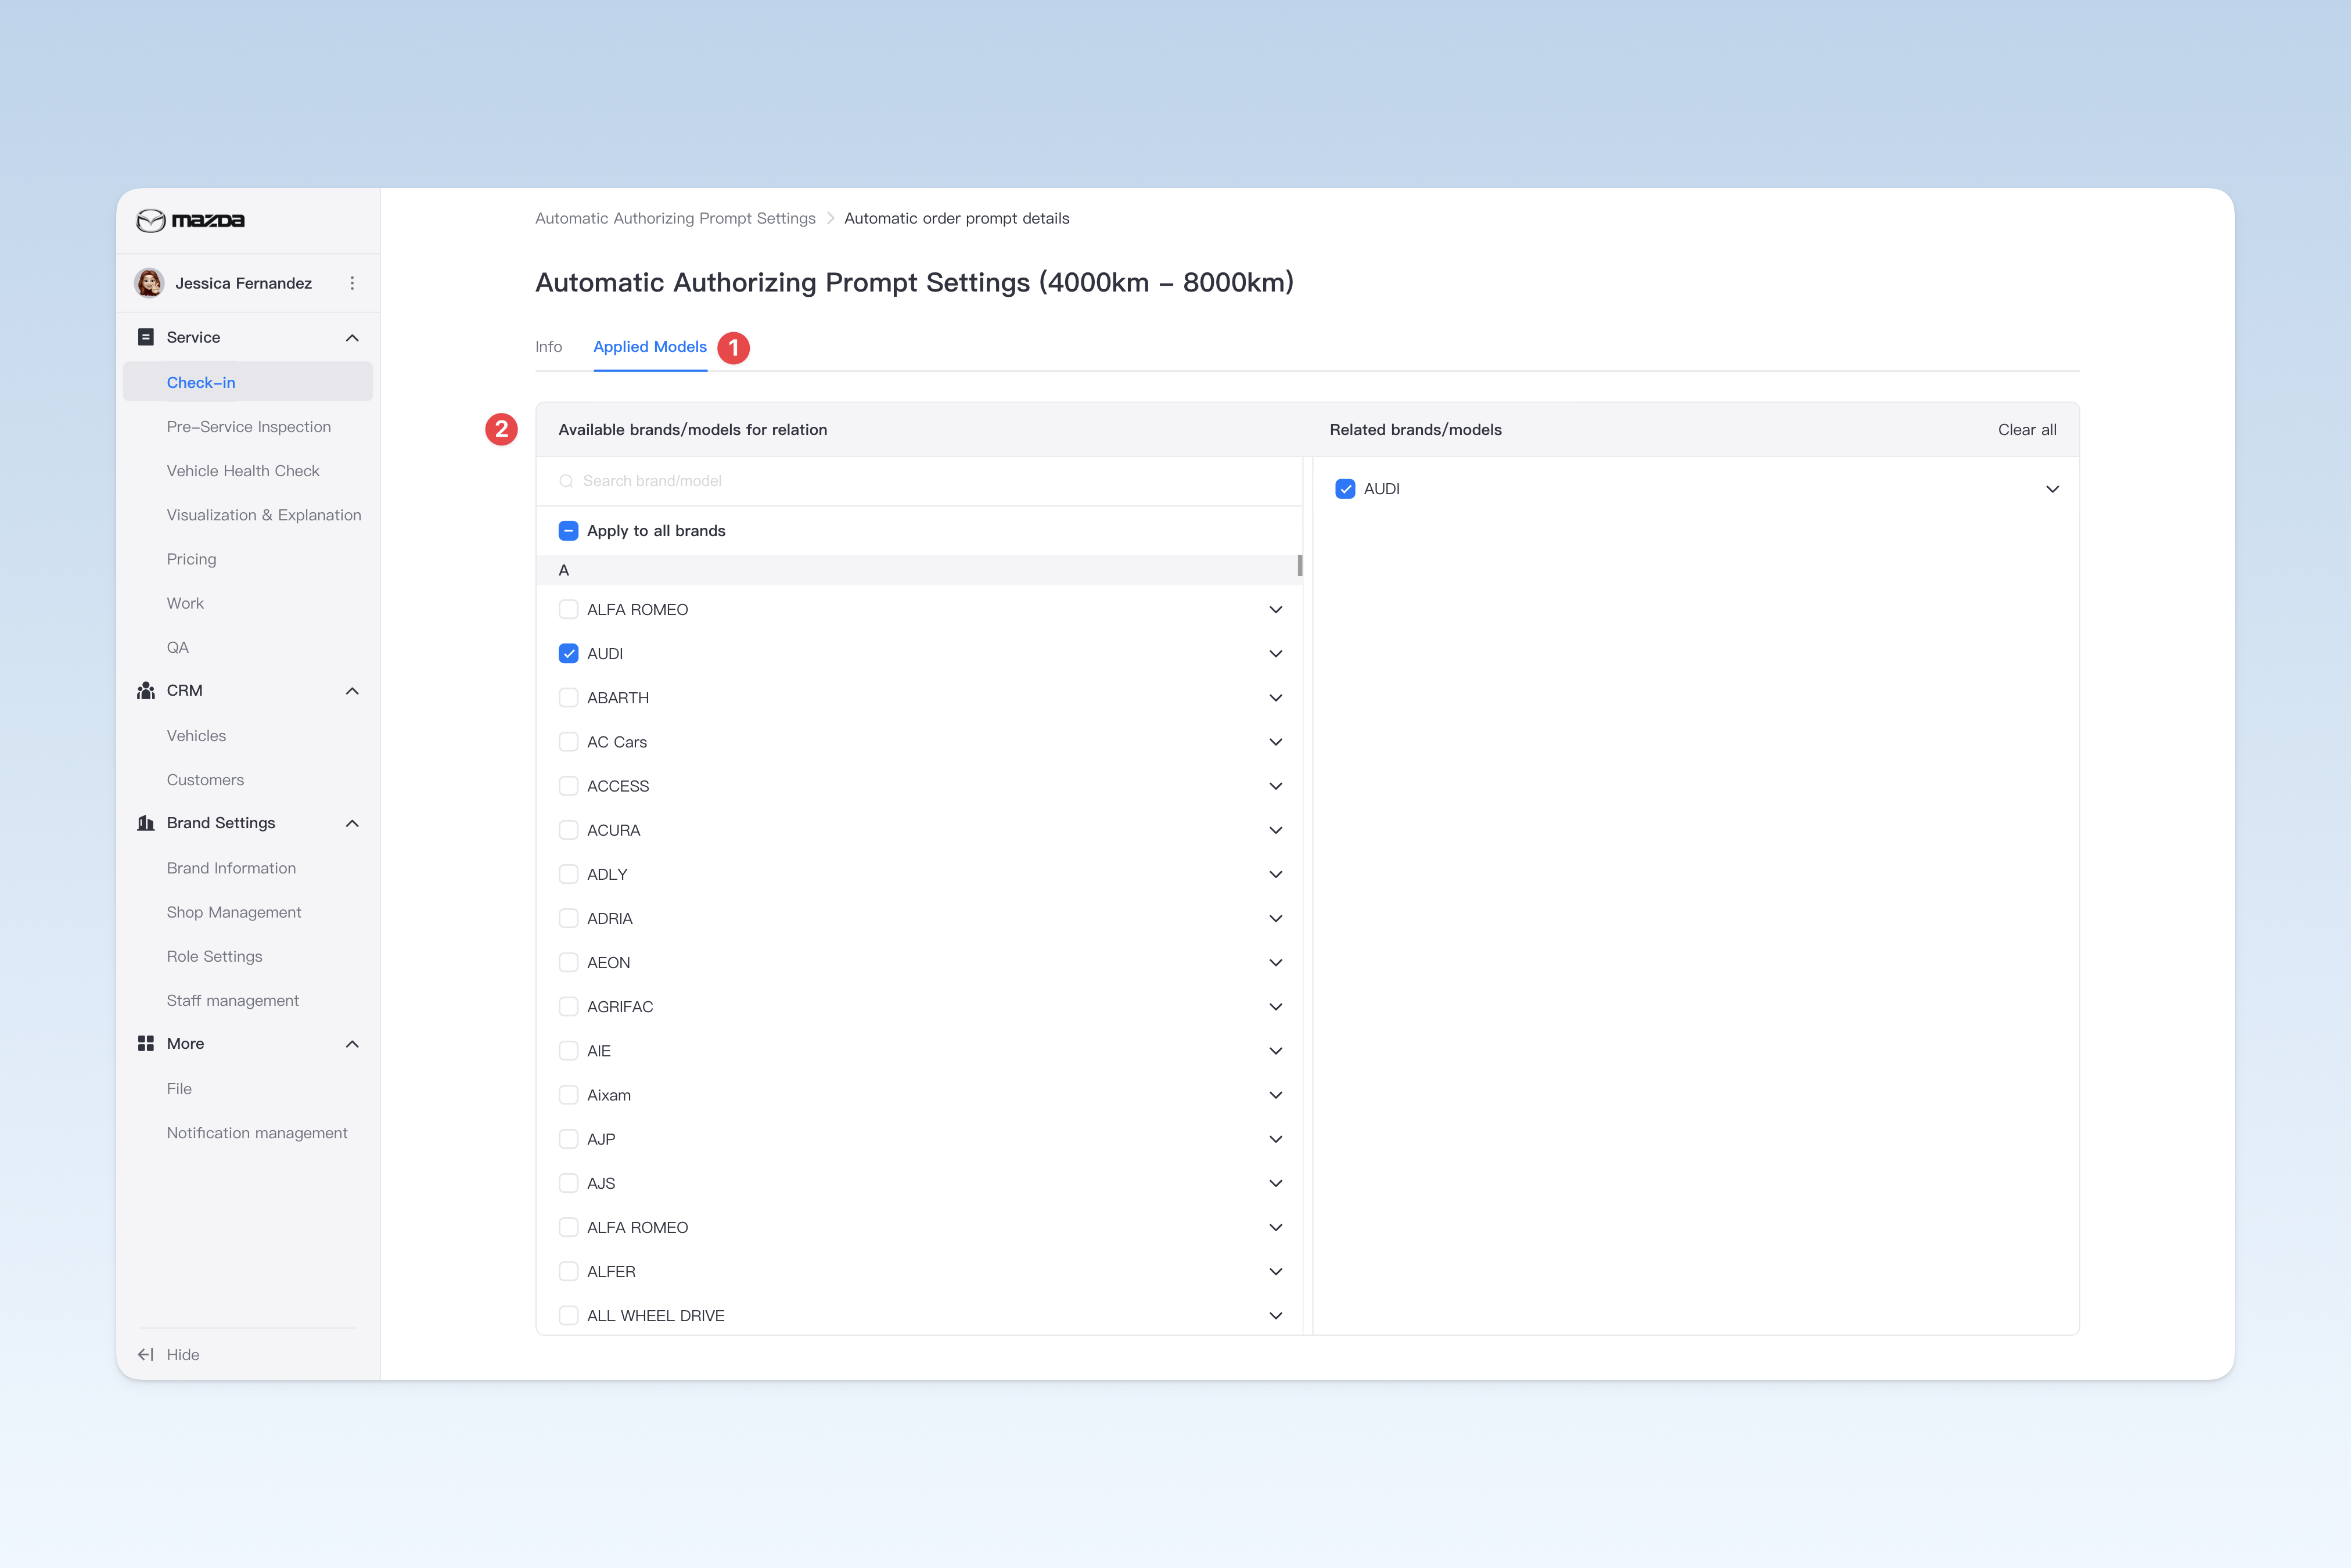Click the Service section icon
Screen dimensions: 2351x1568
click(146, 337)
